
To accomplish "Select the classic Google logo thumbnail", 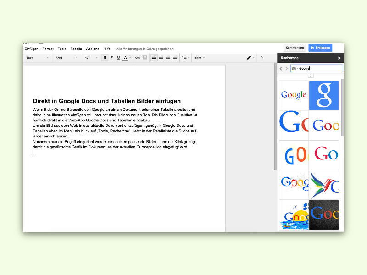I will pyautogui.click(x=294, y=95).
